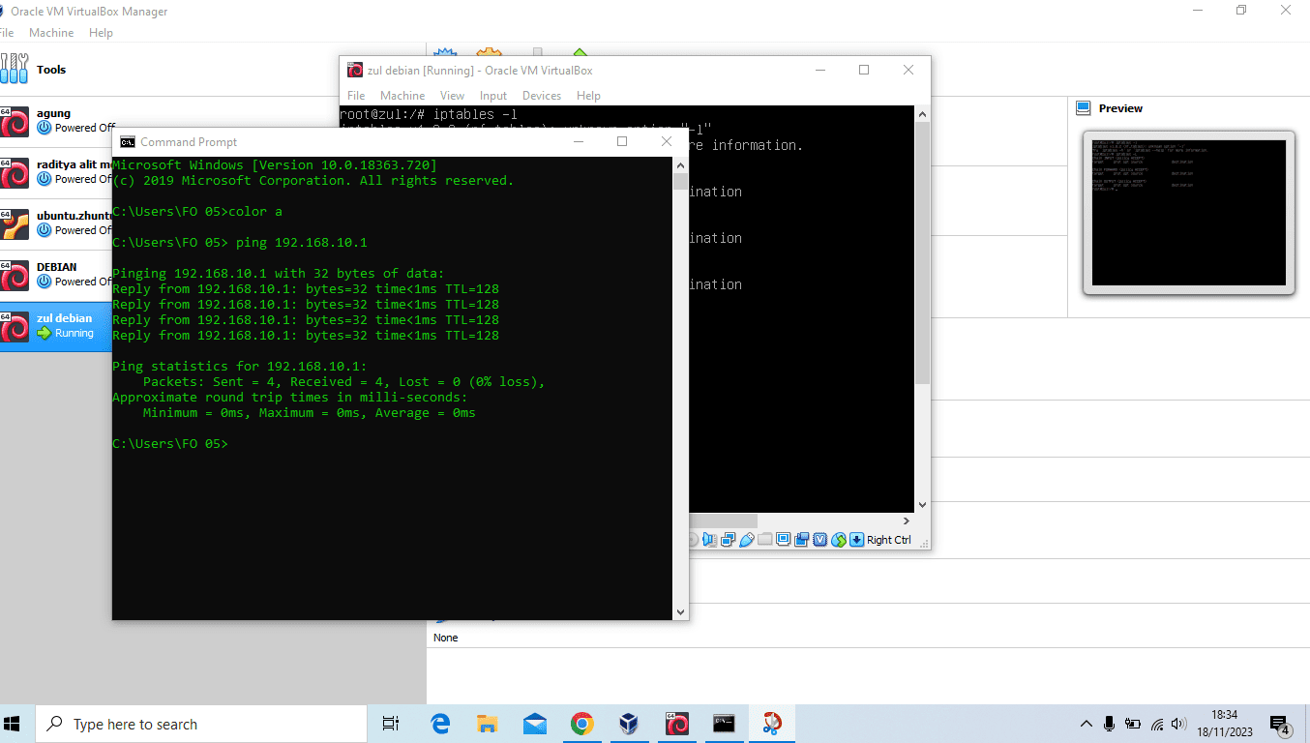Click the Wi-Fi network tray icon

pyautogui.click(x=1157, y=724)
